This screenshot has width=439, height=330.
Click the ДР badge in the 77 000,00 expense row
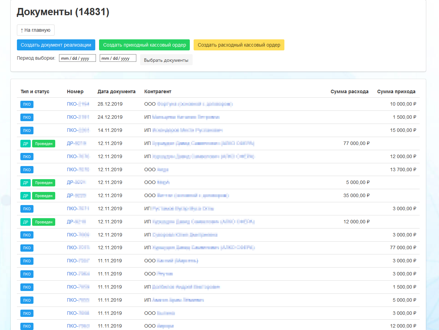point(26,144)
